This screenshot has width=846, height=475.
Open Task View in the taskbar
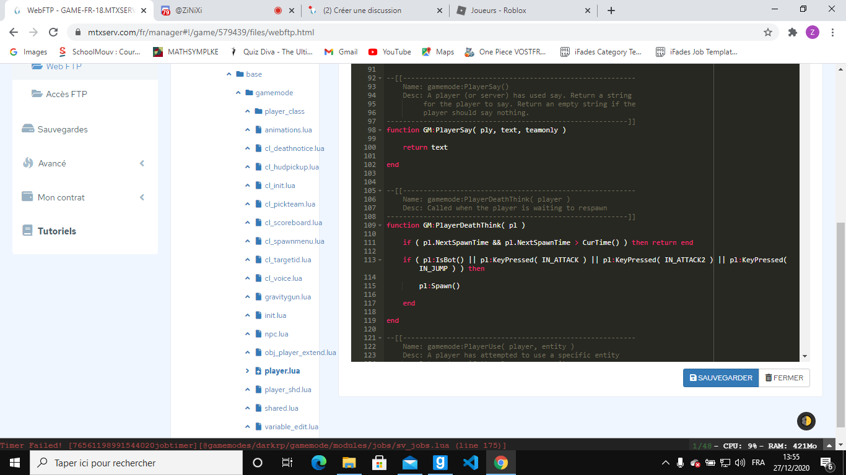[287, 463]
